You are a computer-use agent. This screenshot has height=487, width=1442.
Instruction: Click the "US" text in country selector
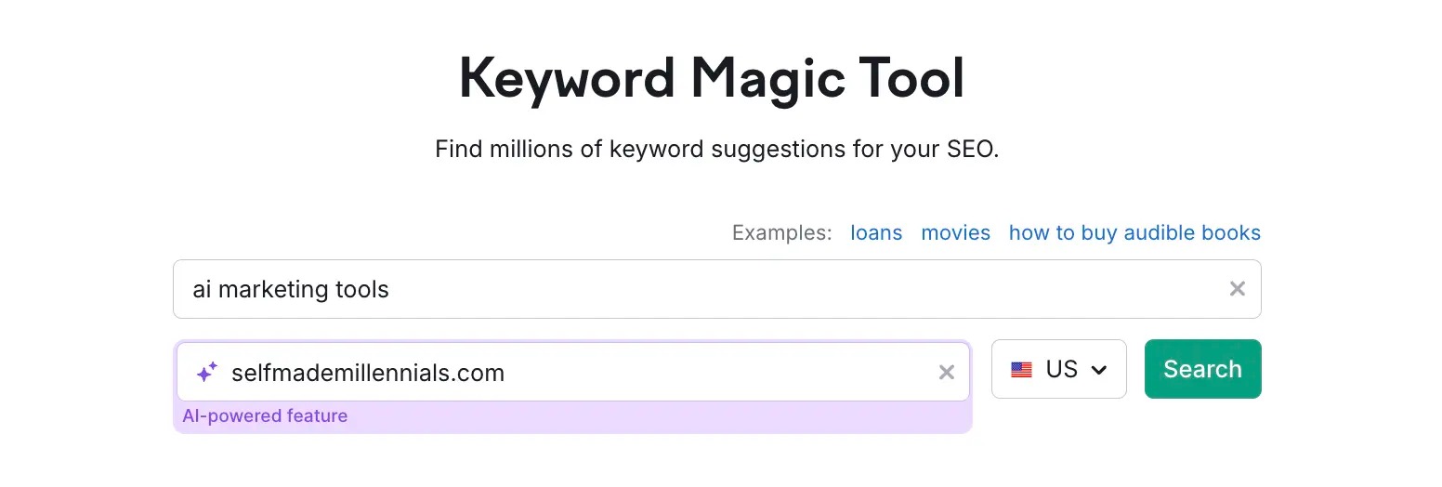click(1062, 369)
